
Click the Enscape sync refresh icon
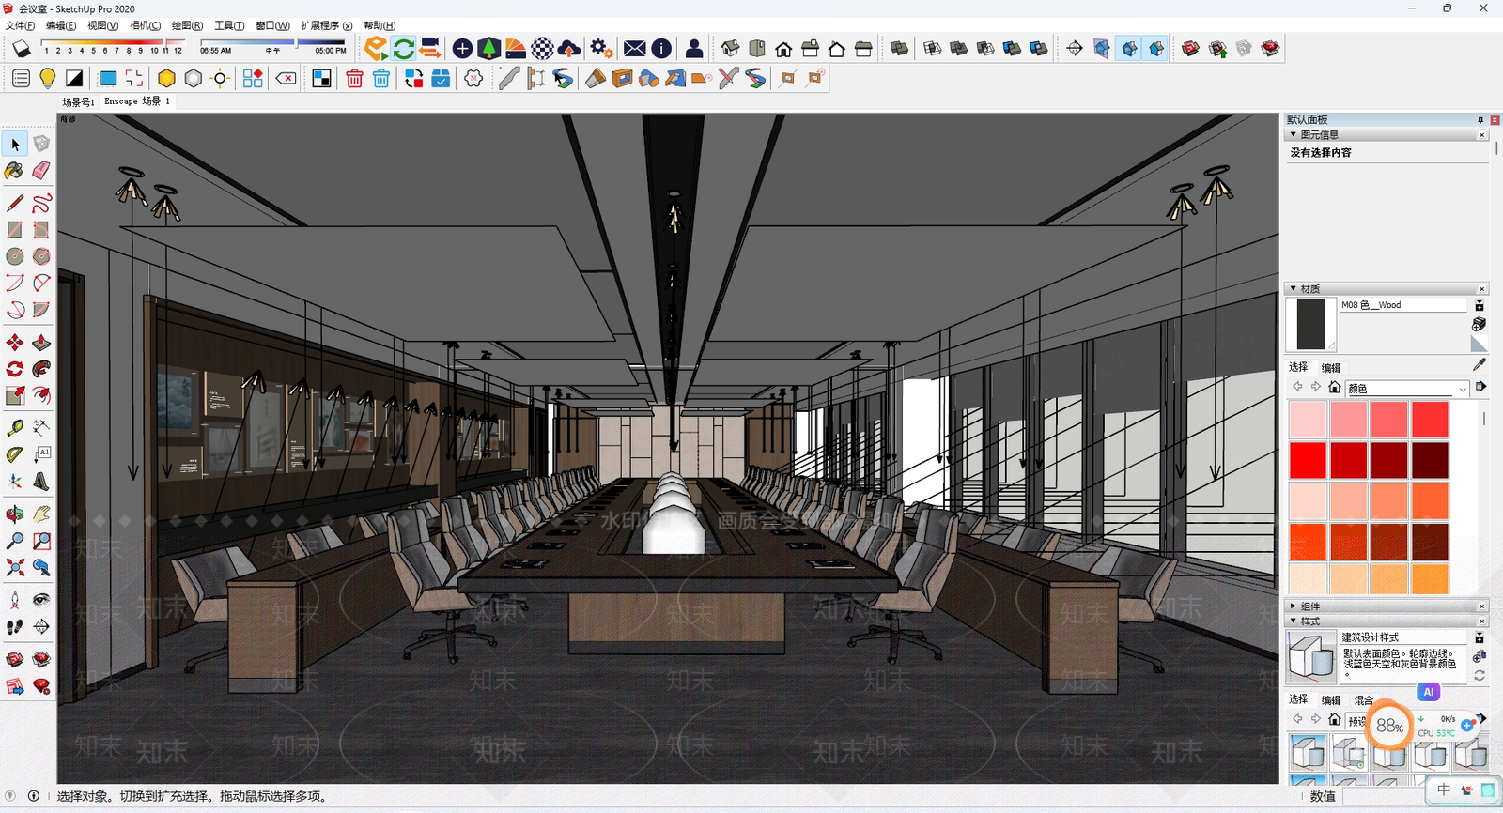404,49
